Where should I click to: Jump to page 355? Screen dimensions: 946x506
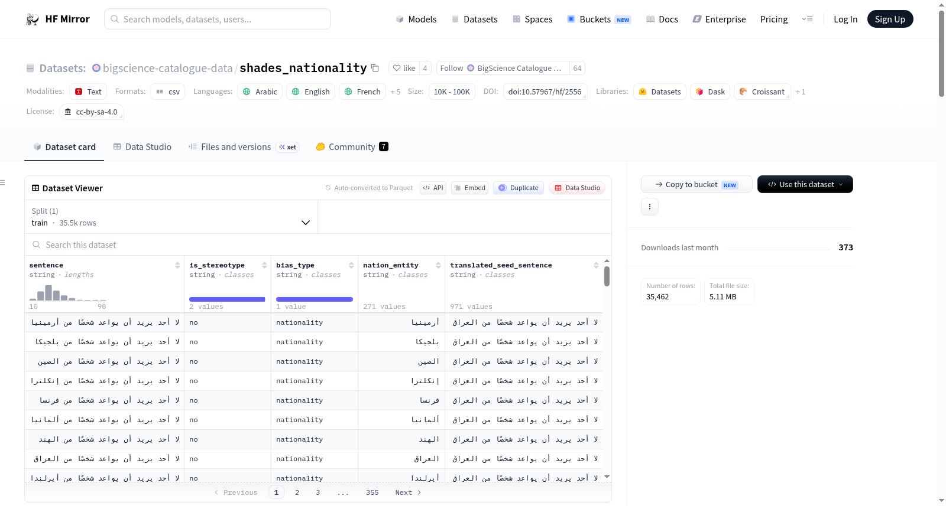tap(372, 492)
